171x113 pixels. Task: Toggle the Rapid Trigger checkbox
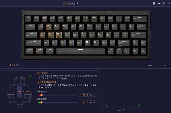[38, 73]
